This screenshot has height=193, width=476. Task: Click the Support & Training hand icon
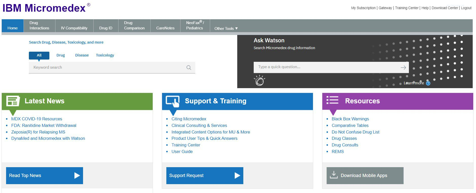(x=173, y=101)
